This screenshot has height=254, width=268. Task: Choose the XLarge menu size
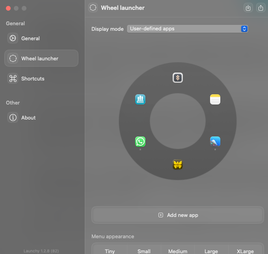(245, 251)
